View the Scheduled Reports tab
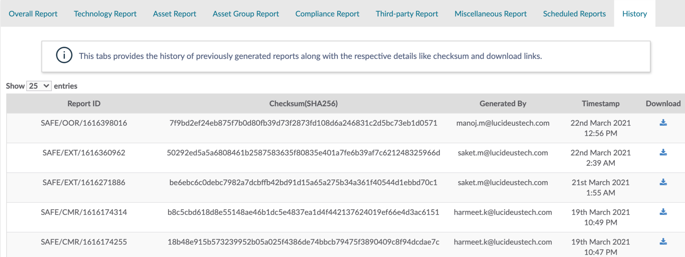The width and height of the screenshot is (685, 257). coord(574,14)
